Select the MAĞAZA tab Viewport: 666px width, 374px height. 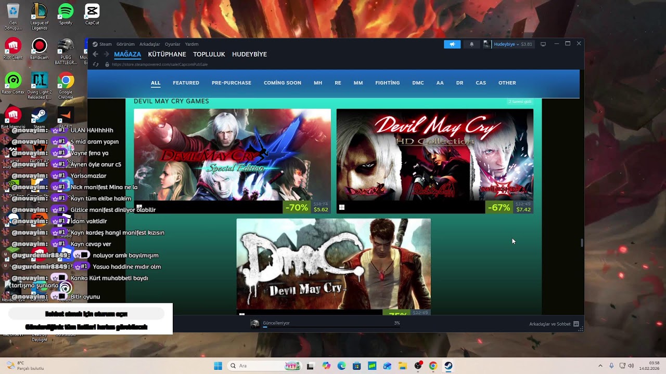(x=127, y=54)
